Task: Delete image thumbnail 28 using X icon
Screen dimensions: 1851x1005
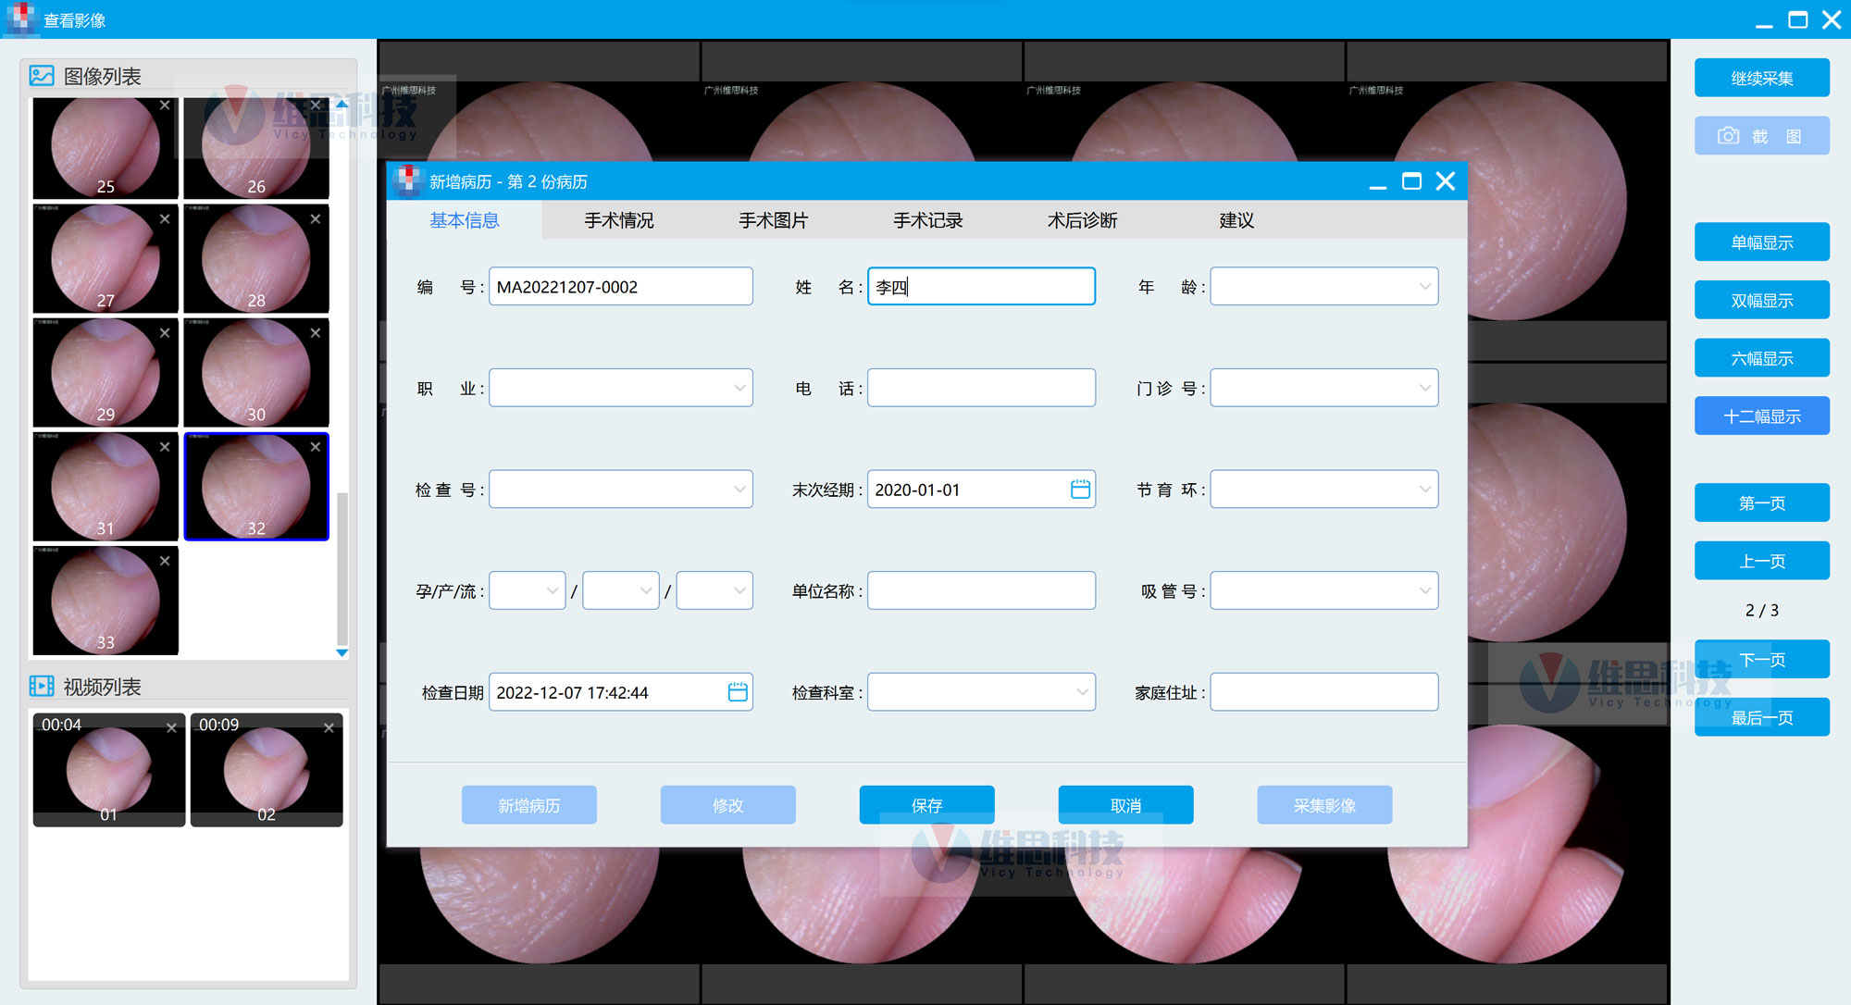Action: (x=316, y=219)
